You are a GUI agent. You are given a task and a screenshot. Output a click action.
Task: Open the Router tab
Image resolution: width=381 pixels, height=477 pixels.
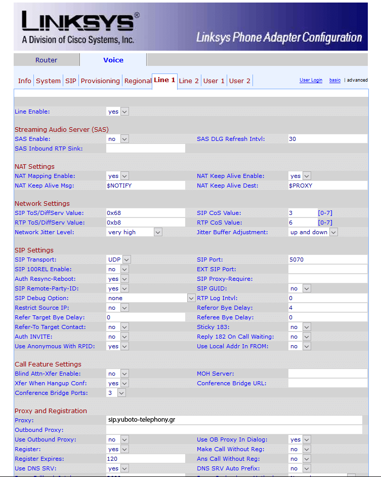47,60
